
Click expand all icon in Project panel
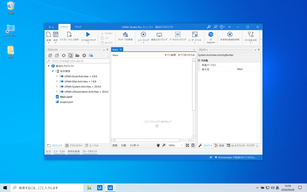50,55
